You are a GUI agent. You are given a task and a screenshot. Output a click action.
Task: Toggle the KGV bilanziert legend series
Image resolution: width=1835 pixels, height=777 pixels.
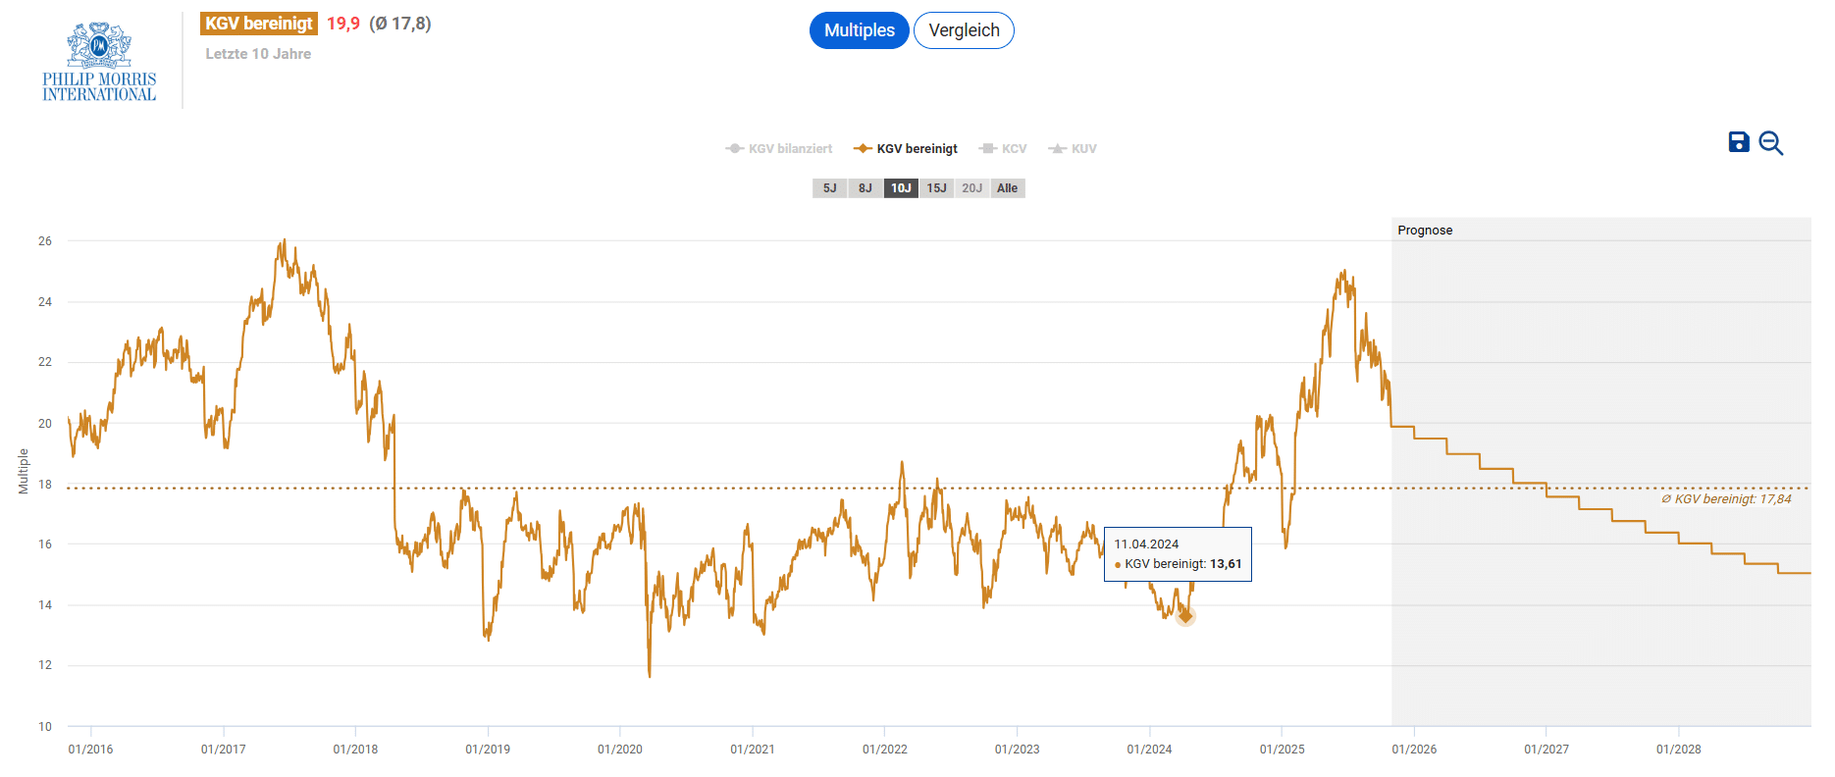point(779,149)
